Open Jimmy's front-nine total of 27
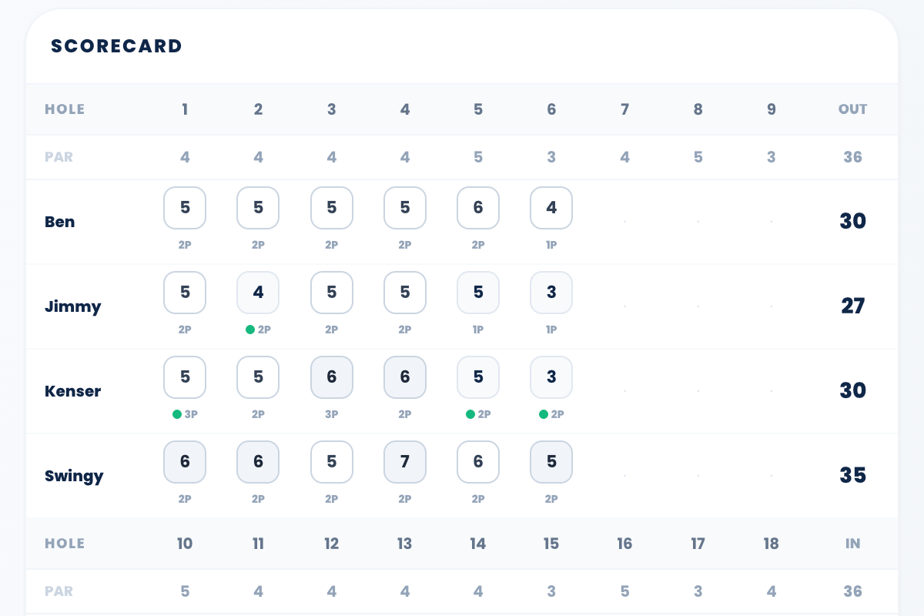The width and height of the screenshot is (924, 616). 852,306
